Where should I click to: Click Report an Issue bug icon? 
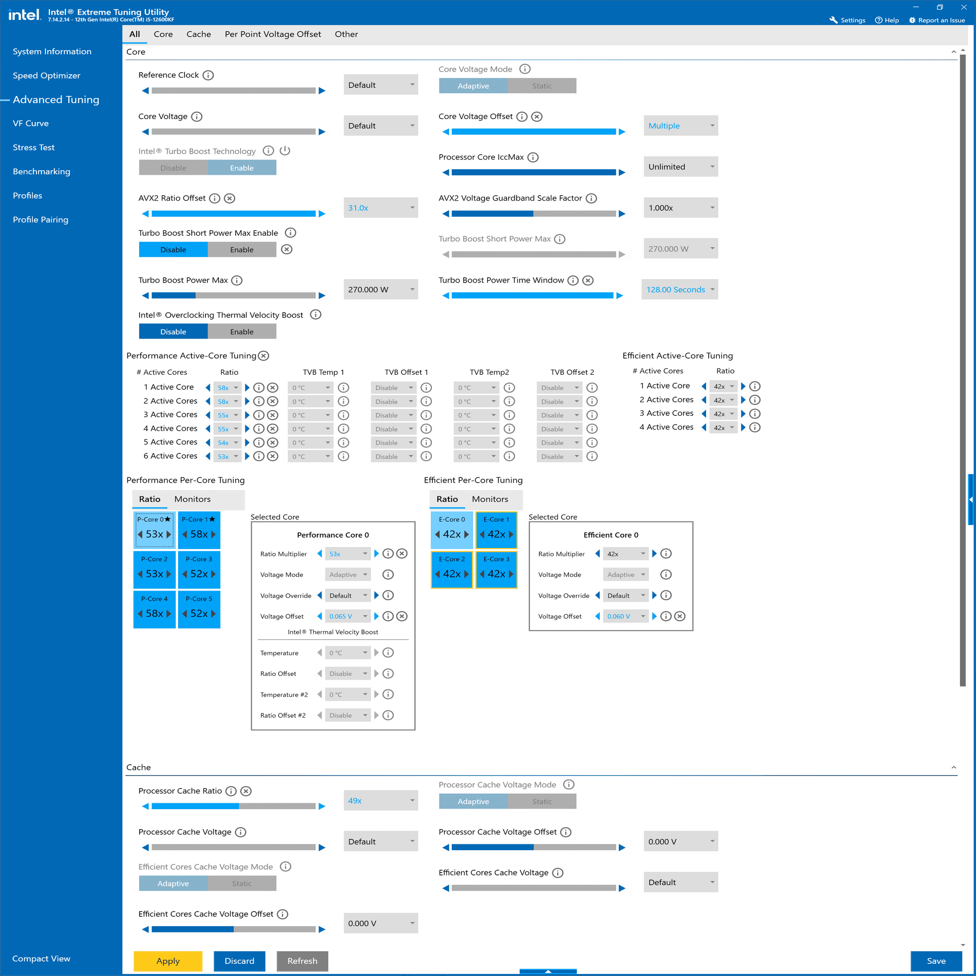click(x=913, y=20)
